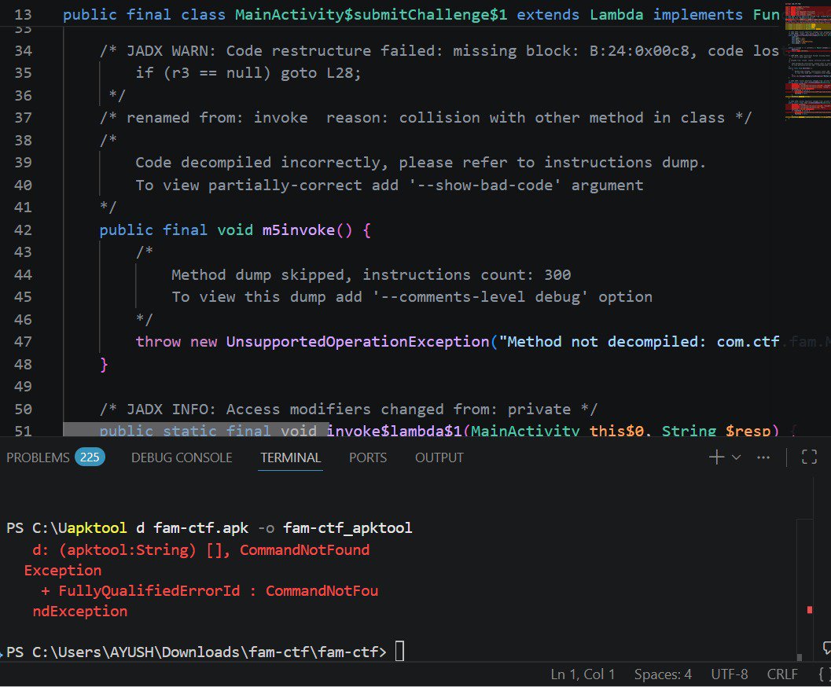This screenshot has width=831, height=687.
Task: Change file encoding via UTF-8
Action: pyautogui.click(x=730, y=674)
